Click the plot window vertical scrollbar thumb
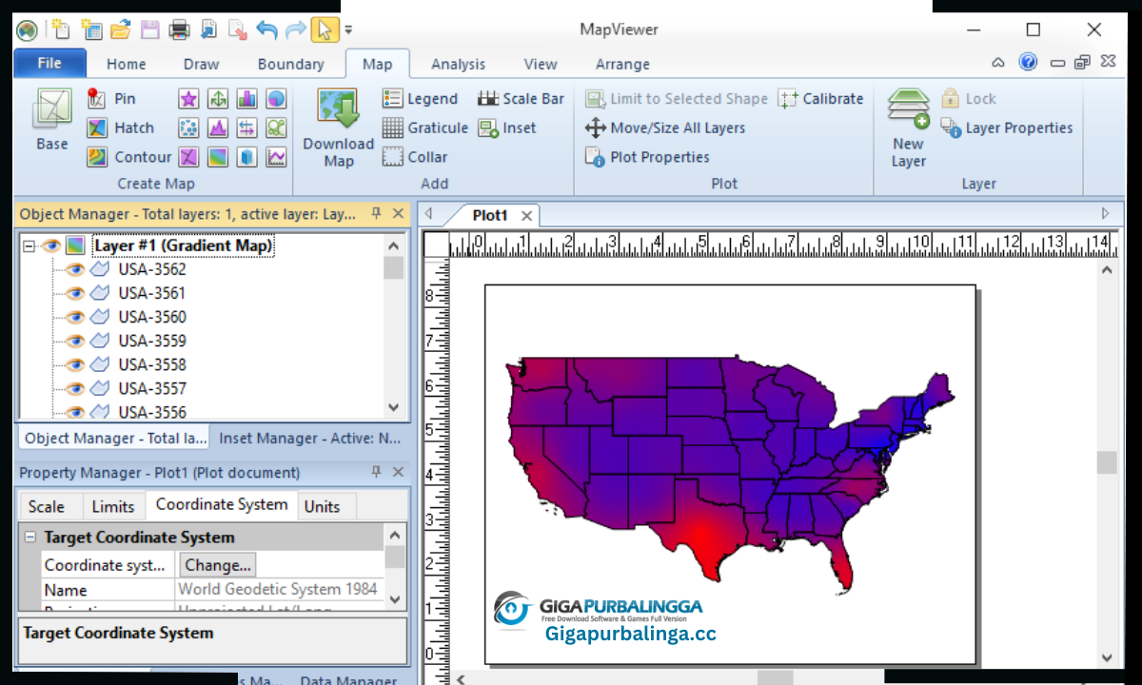This screenshot has width=1142, height=685. coord(1107,462)
